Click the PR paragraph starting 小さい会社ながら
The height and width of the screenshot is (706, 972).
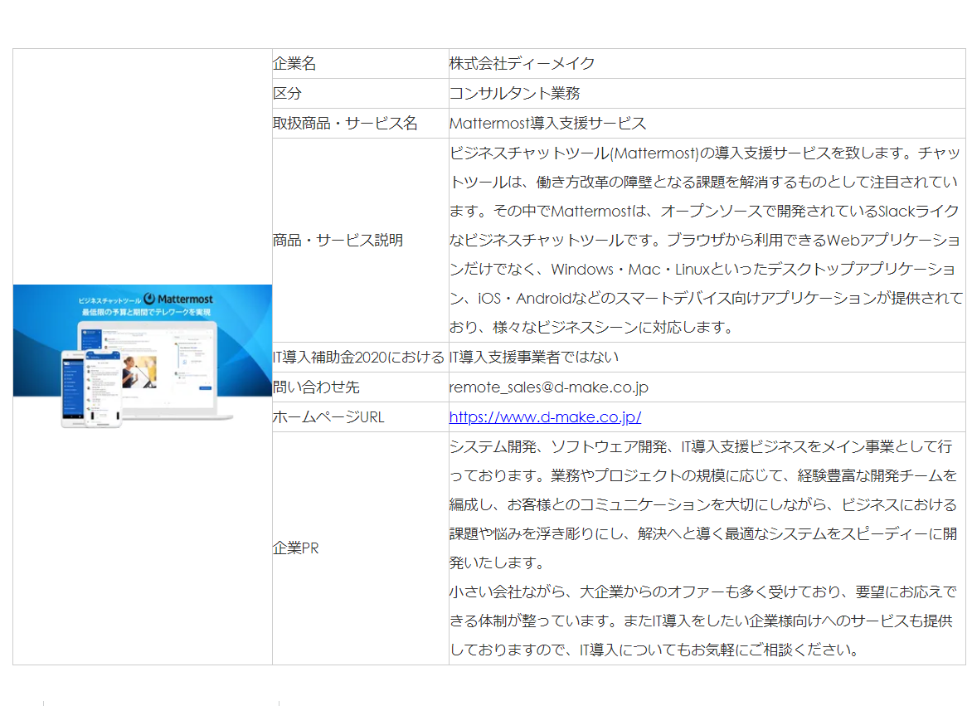click(x=703, y=621)
